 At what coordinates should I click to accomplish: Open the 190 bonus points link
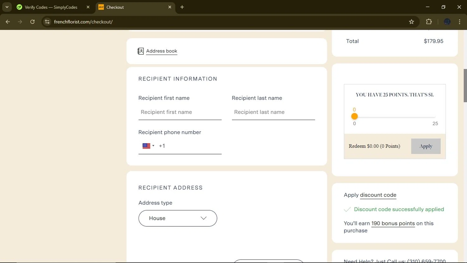[393, 223]
